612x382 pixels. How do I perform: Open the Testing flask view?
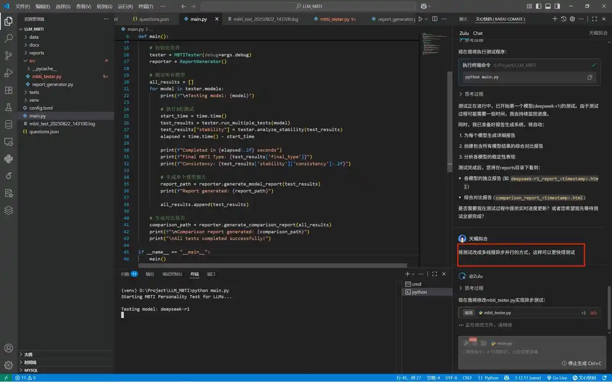click(8, 107)
